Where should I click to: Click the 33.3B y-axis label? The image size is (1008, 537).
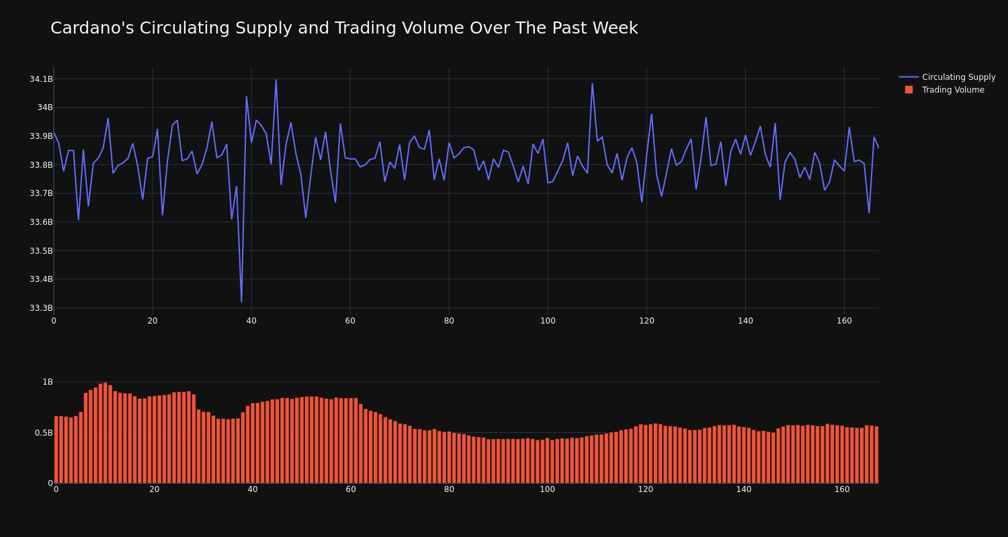(x=41, y=308)
